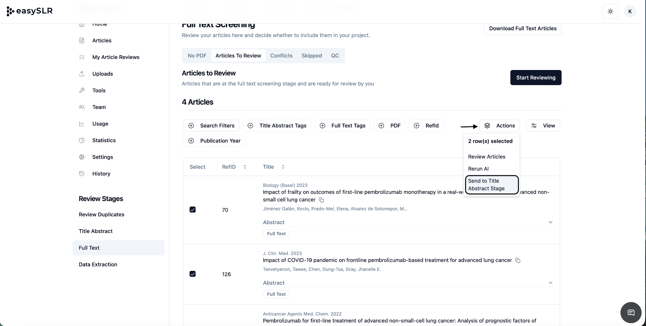
Task: Click the Settings gear icon in sidebar
Action: click(x=82, y=157)
